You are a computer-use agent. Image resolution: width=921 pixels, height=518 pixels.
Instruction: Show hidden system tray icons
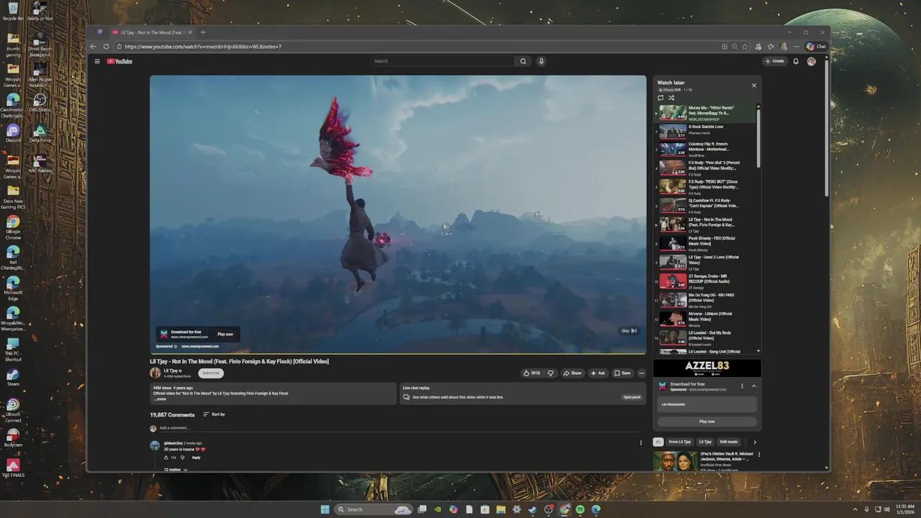coord(855,509)
